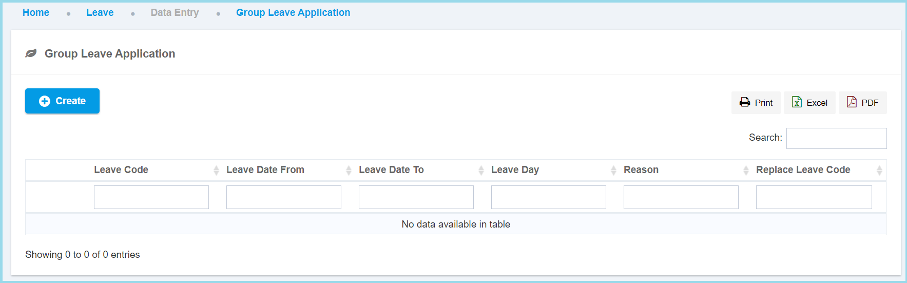
Task: Open the Leave breadcrumb link
Action: click(100, 13)
